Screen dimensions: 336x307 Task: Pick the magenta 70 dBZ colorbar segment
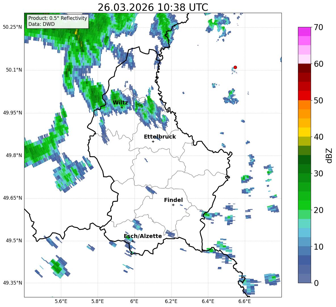point(304,32)
